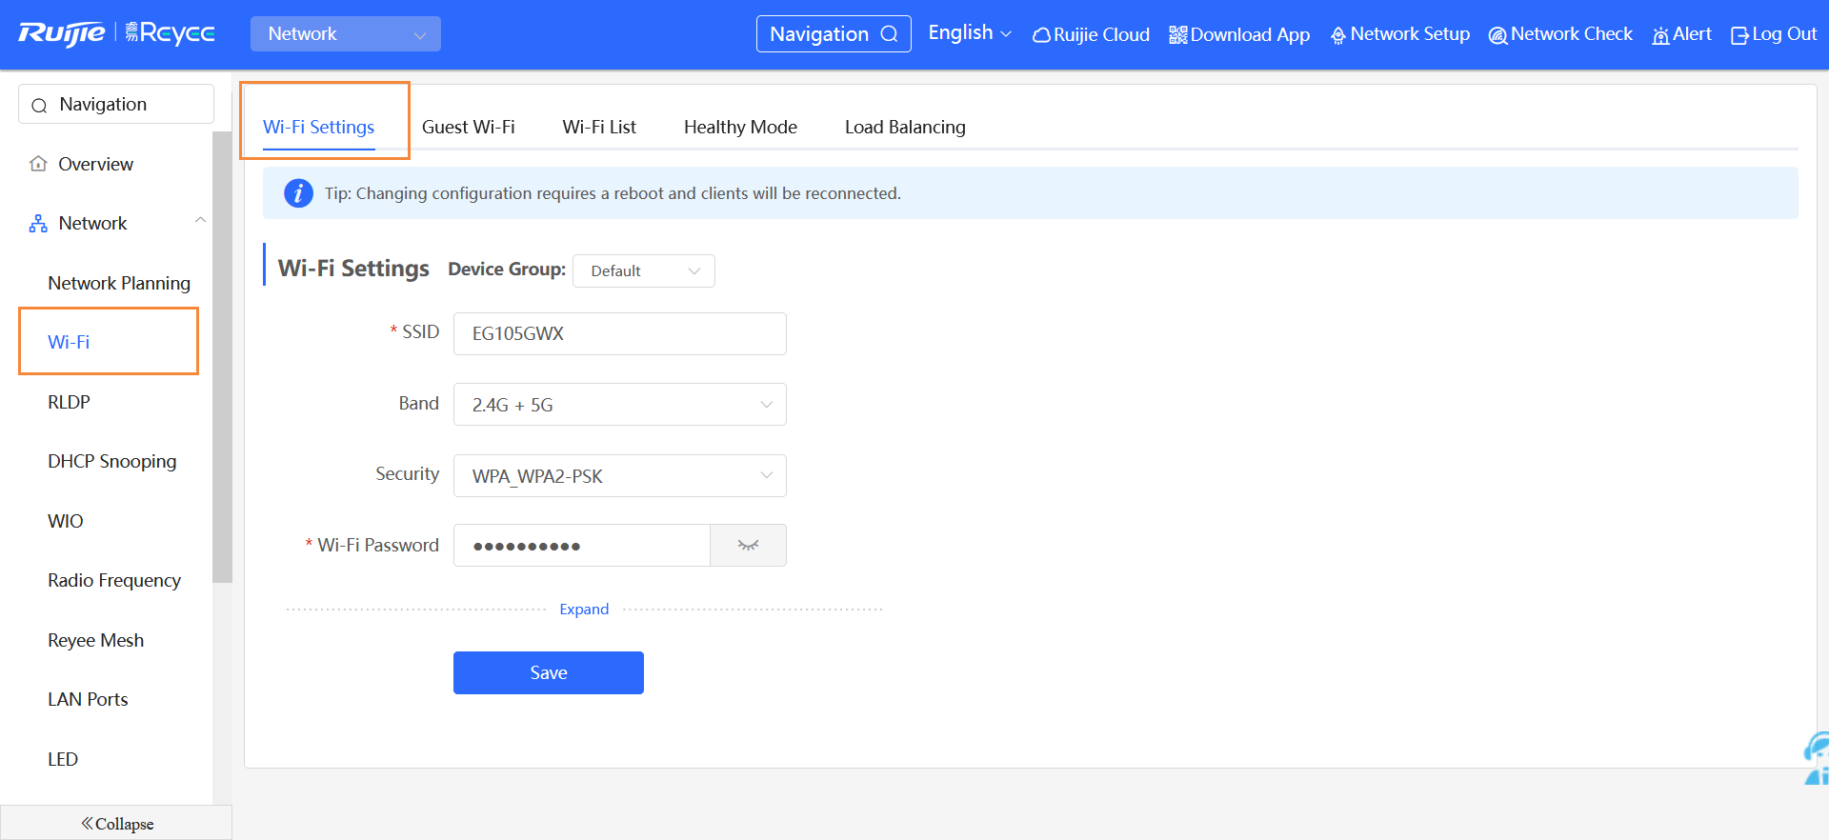The width and height of the screenshot is (1829, 840).
Task: Click the blue tip info icon
Action: tap(298, 193)
